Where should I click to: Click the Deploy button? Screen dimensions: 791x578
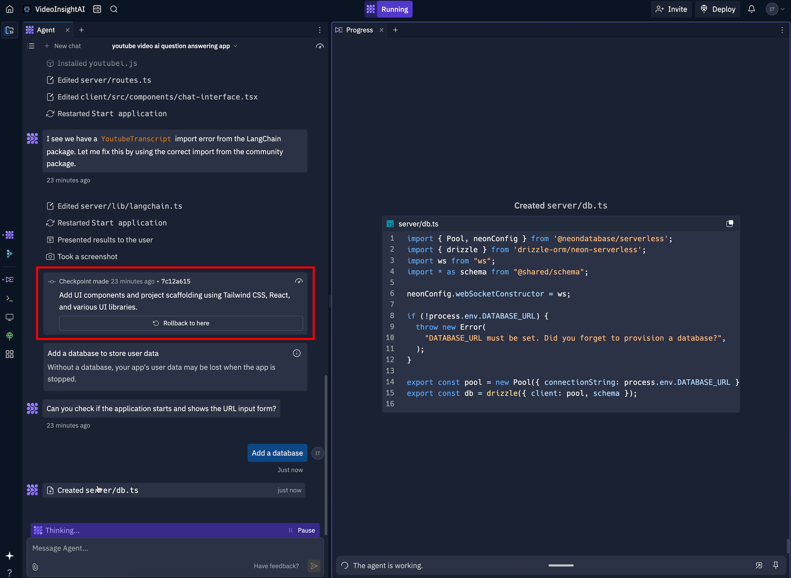coord(717,9)
